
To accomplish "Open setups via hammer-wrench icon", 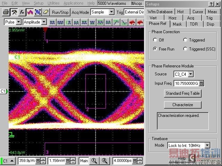I will 14,12.
